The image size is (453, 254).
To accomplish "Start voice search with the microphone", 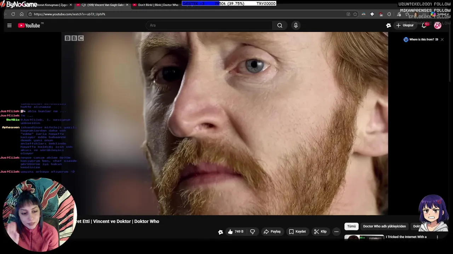I will 296,25.
